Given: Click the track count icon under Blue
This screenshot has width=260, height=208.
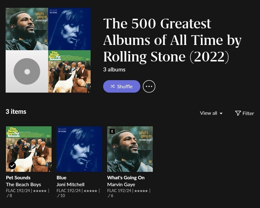Looking at the screenshot, I should click(x=58, y=196).
